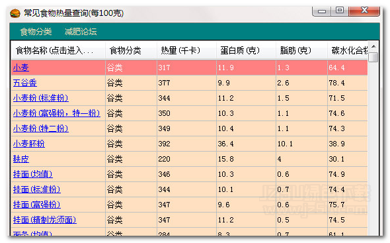
Task: Select calorie value 349 for 小麦粉(特二粉)
Action: [x=164, y=128]
